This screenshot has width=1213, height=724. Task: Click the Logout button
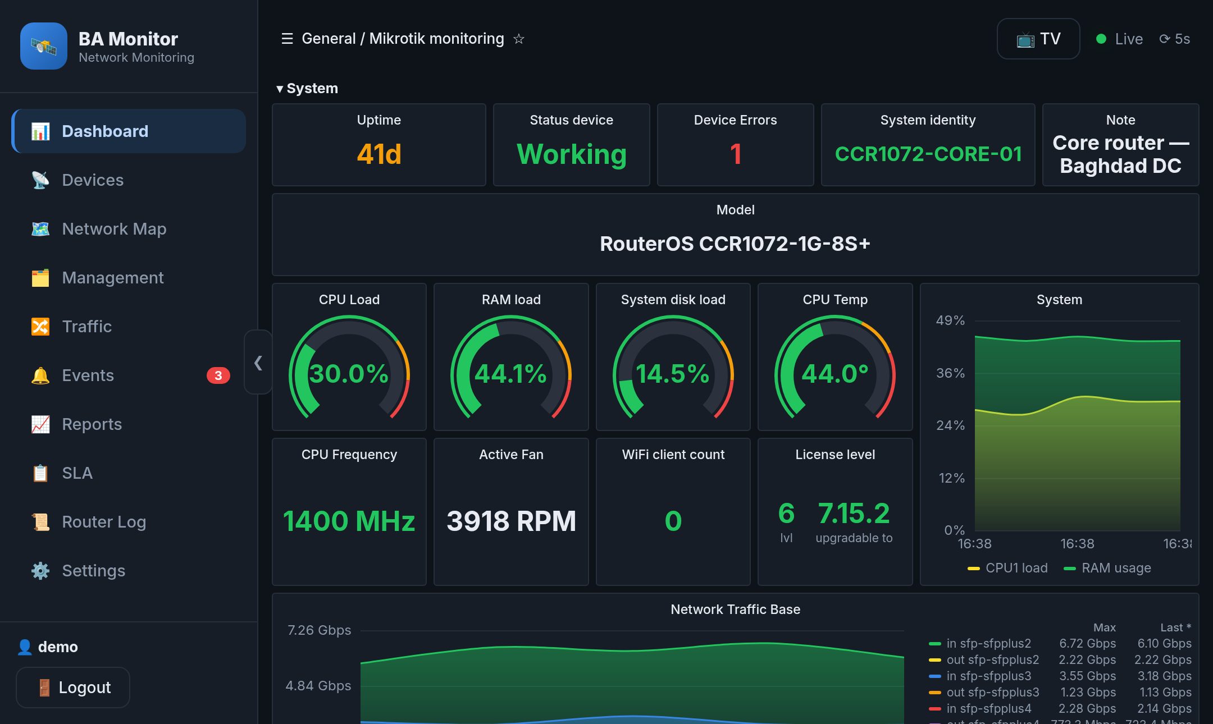point(73,688)
